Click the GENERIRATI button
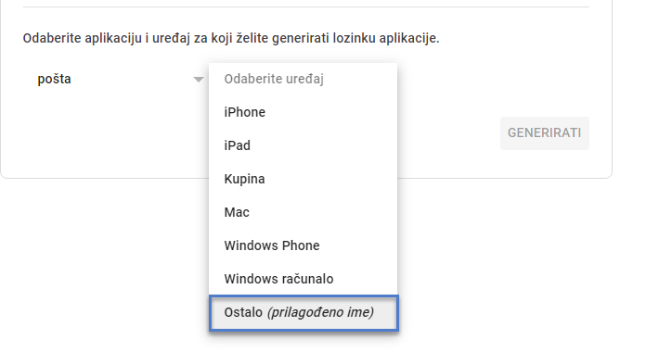 (544, 133)
